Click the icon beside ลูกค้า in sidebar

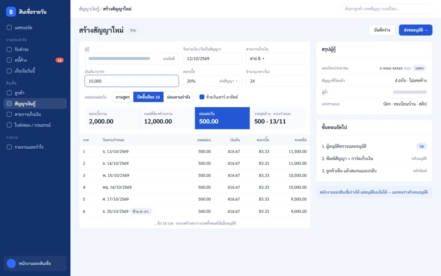(9, 93)
